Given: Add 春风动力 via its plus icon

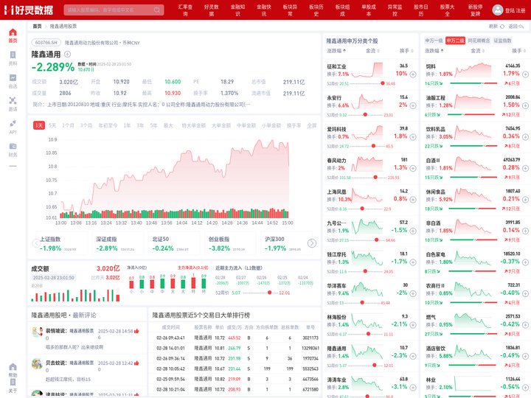Looking at the screenshot, I should [413, 168].
